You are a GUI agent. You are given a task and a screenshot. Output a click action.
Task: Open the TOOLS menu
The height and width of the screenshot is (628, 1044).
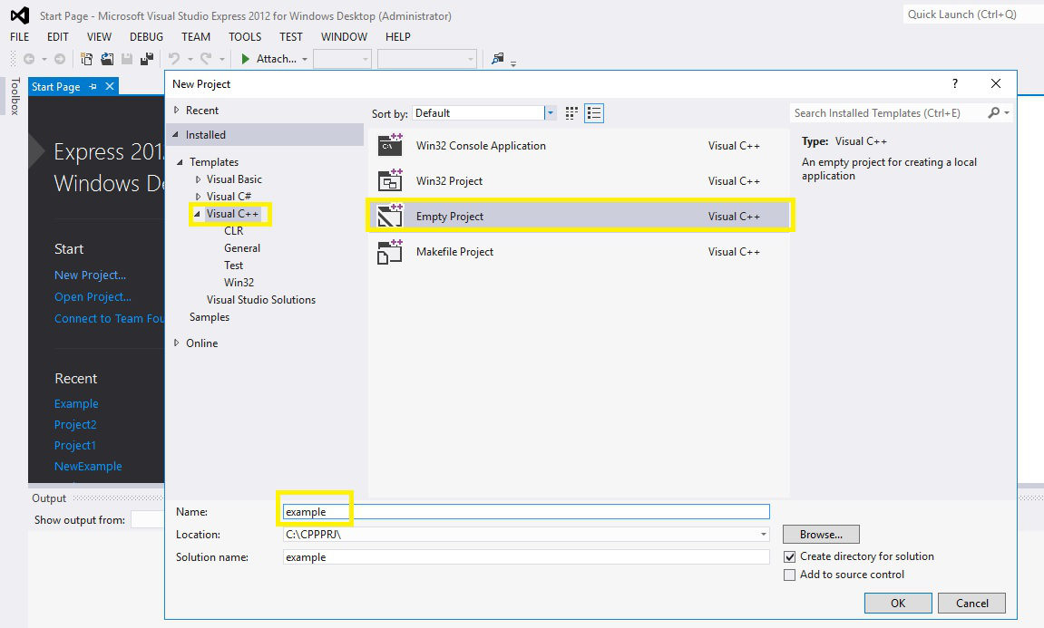tap(245, 36)
